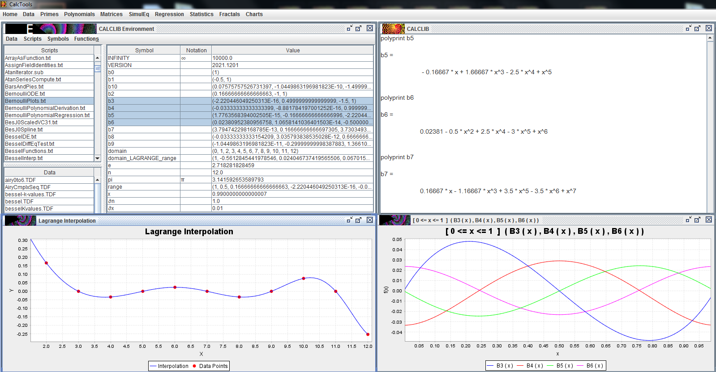Close the Lagrange Interpolation frame
This screenshot has width=716, height=372.
(370, 220)
